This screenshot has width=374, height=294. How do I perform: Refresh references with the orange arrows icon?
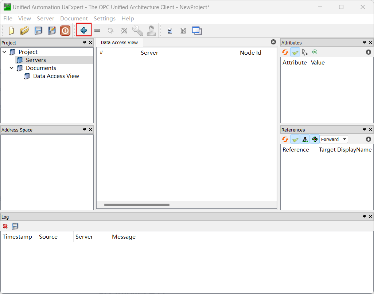pos(285,139)
